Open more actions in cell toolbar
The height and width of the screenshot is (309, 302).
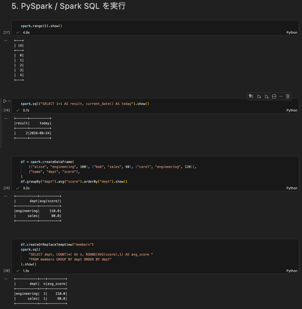(x=281, y=96)
